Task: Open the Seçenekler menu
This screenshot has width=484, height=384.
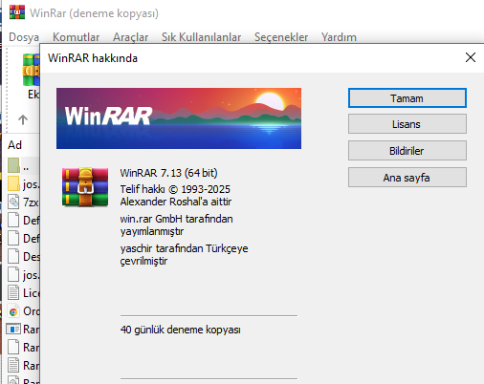Action: coord(281,37)
